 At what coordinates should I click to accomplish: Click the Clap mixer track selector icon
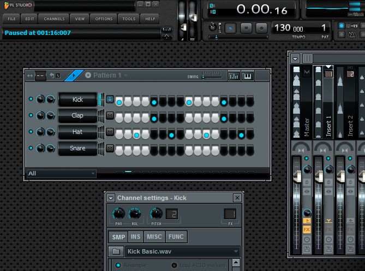click(x=110, y=116)
